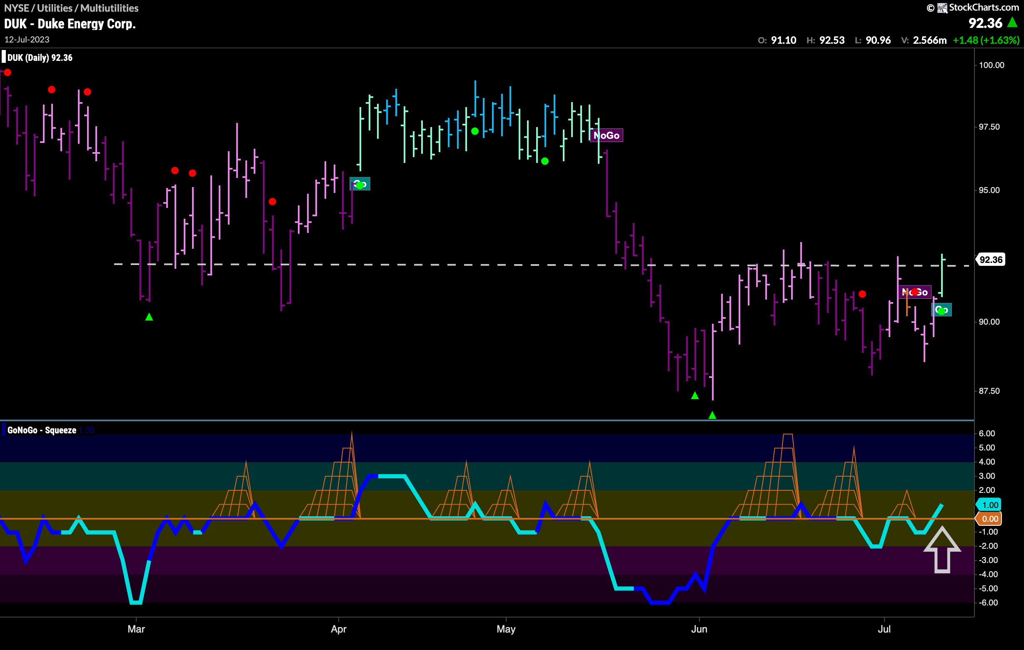
Task: Click the Jun label on time axis
Action: [x=699, y=629]
